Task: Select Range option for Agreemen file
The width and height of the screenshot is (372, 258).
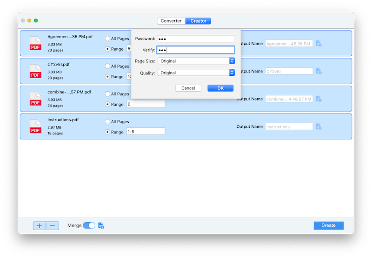Action: point(107,49)
